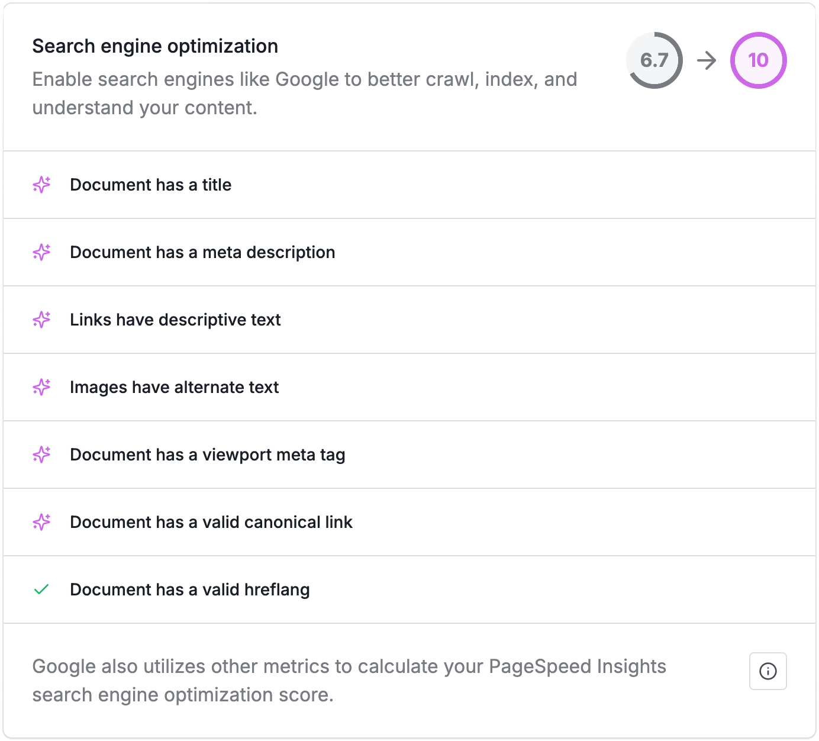This screenshot has width=819, height=741.
Task: Click sparkle icon beside valid canonical link row
Action: (x=41, y=522)
